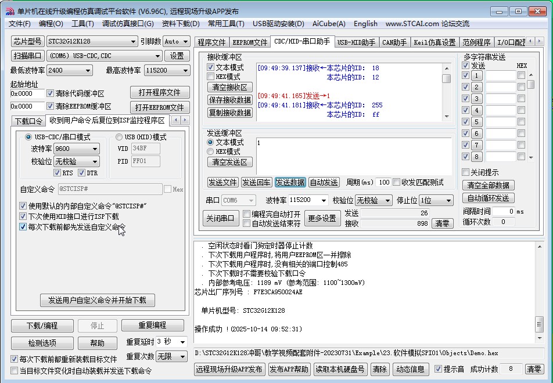Click down arrow of multi-string list scrollbar
Image resolution: width=553 pixels, height=383 pixels.
(x=530, y=157)
